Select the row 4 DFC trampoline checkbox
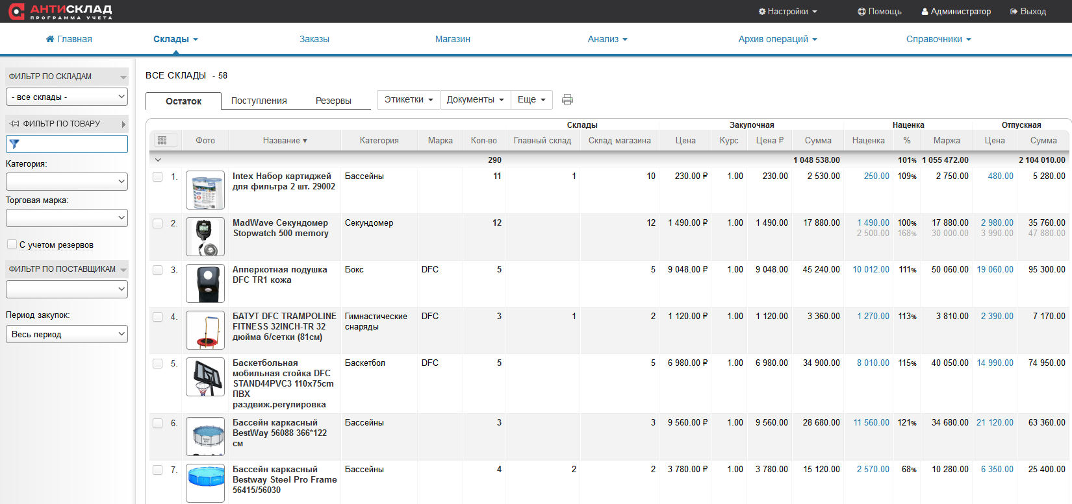Viewport: 1072px width, 504px height. (157, 317)
